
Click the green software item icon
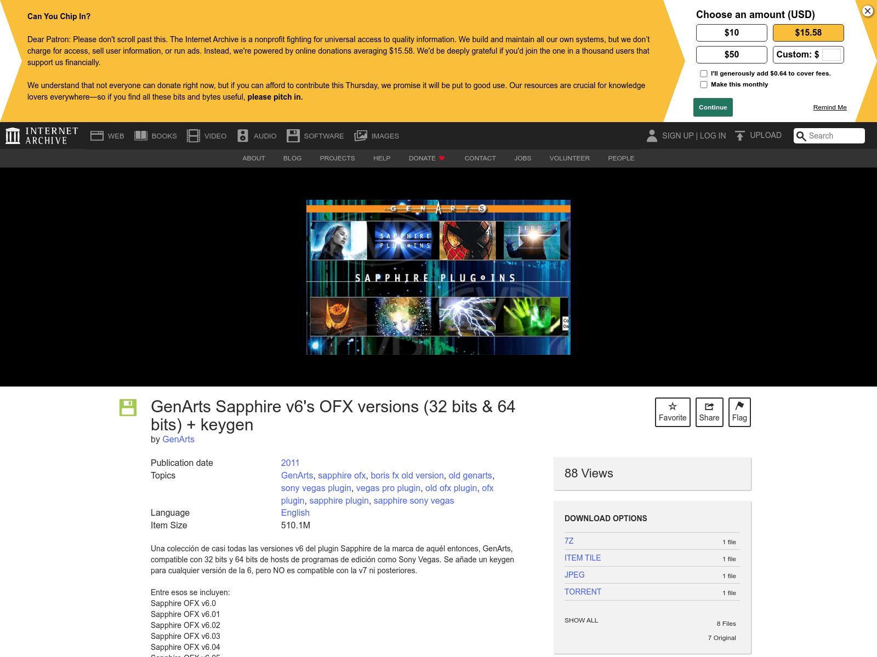click(x=128, y=407)
